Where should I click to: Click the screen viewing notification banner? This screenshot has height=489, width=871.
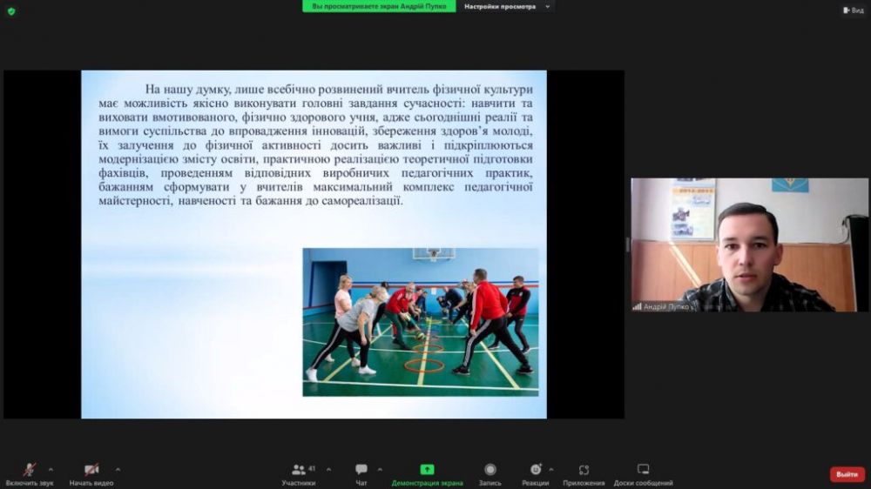380,6
